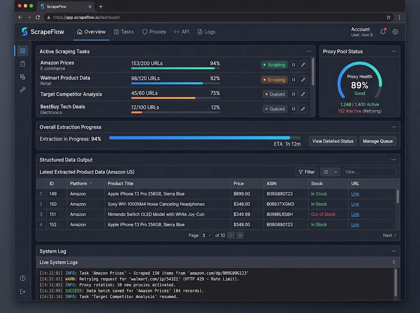Focus the Filter text input field
420x313 pixels.
[x=369, y=172]
